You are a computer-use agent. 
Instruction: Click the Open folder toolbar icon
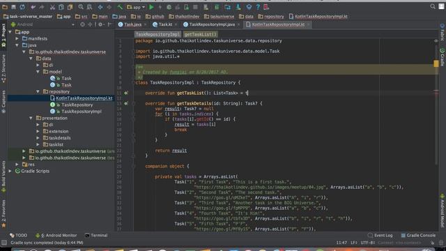5,7
